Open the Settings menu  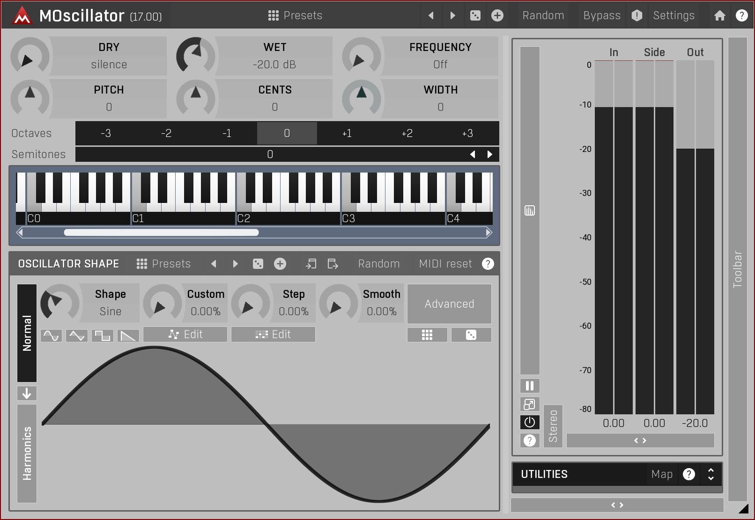coord(674,15)
